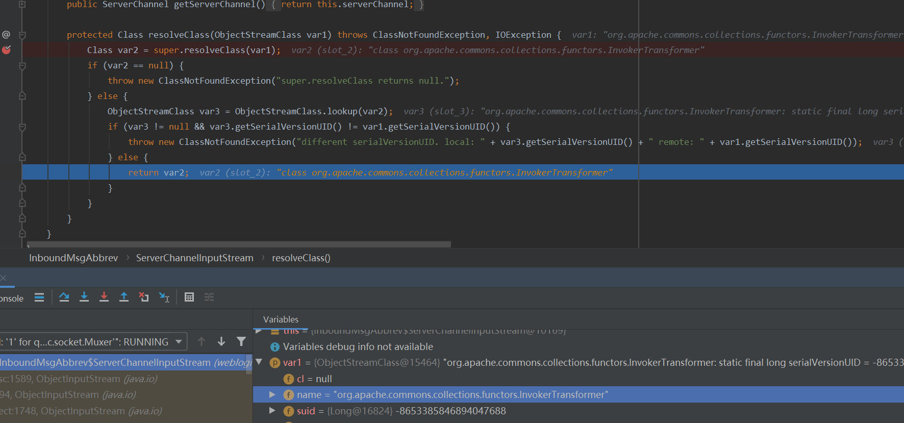Click the name = InvokerTransformer variable row

(x=579, y=394)
